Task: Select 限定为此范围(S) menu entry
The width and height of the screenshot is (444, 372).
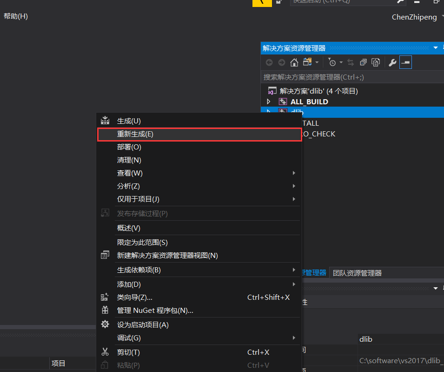Action: (x=199, y=243)
